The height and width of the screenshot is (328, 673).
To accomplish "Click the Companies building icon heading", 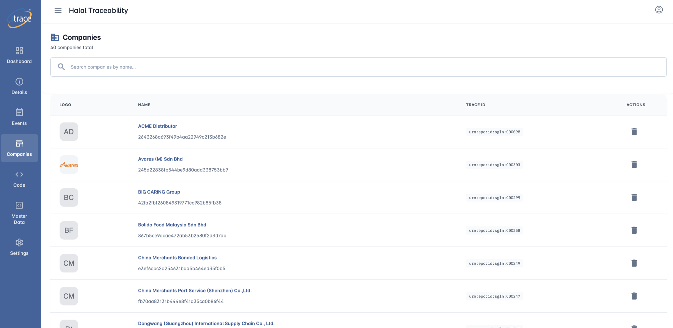I will pyautogui.click(x=55, y=37).
